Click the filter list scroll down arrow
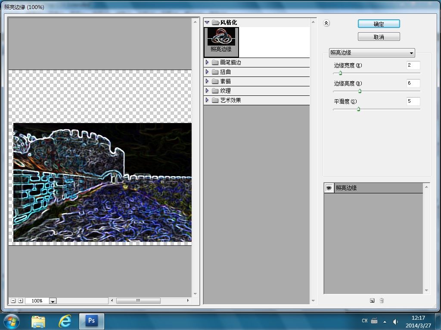The image size is (441, 330). pyautogui.click(x=313, y=301)
